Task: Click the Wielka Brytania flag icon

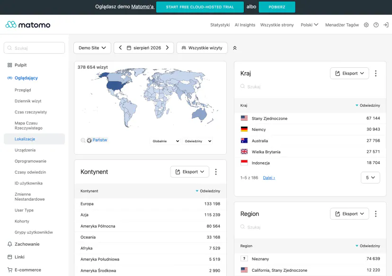Action: (244, 152)
